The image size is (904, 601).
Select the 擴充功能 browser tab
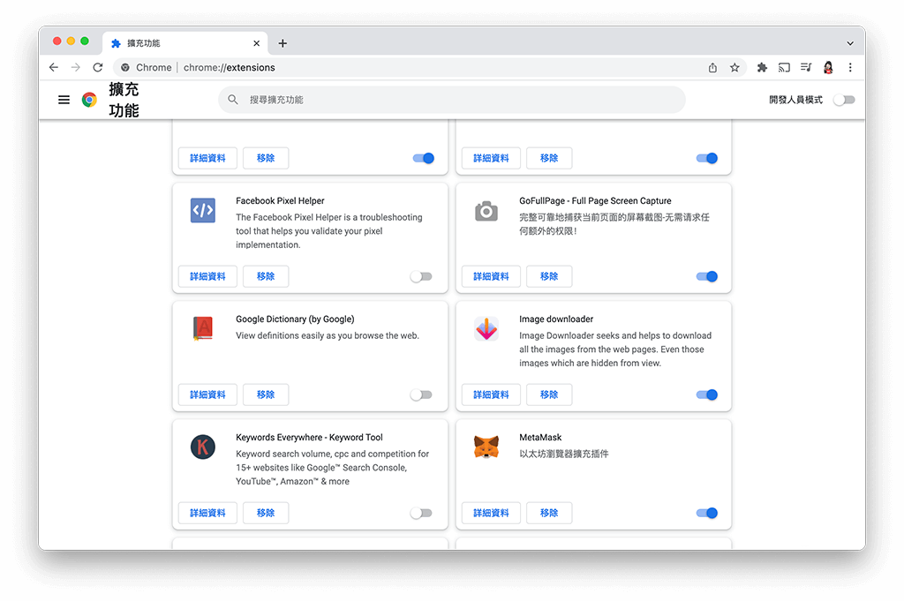(185, 43)
